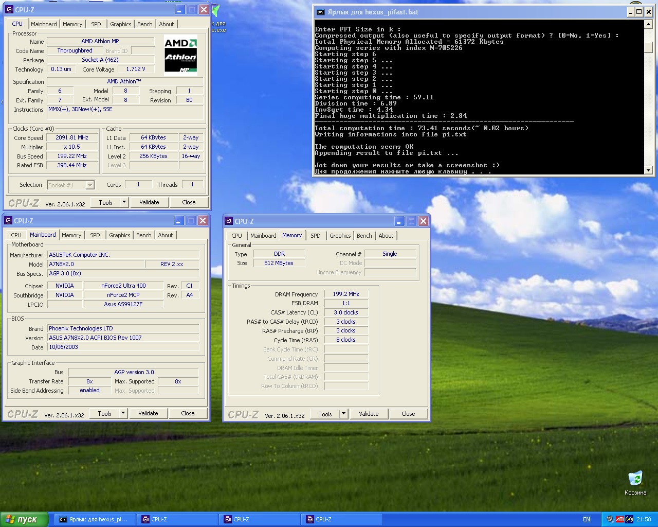Select the second CPU-Z taskbar button
Image resolution: width=658 pixels, height=527 pixels.
click(x=259, y=519)
